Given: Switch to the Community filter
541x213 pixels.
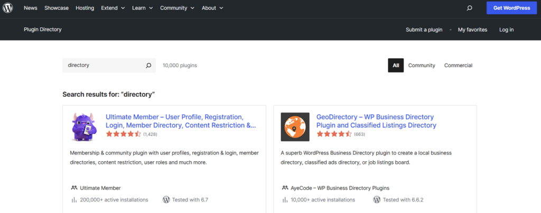Looking at the screenshot, I should click(422, 66).
